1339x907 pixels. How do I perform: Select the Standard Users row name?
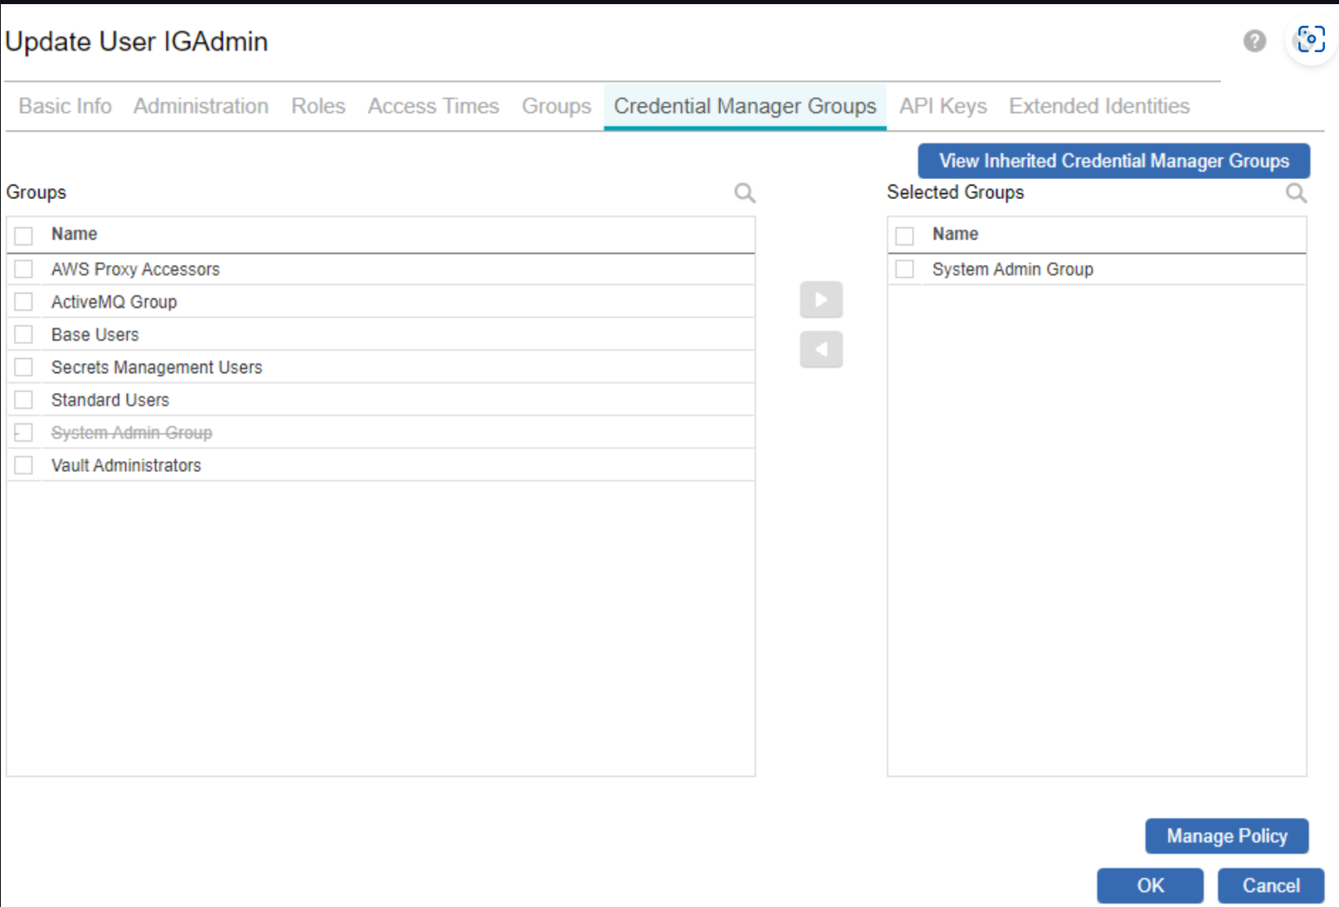[110, 400]
